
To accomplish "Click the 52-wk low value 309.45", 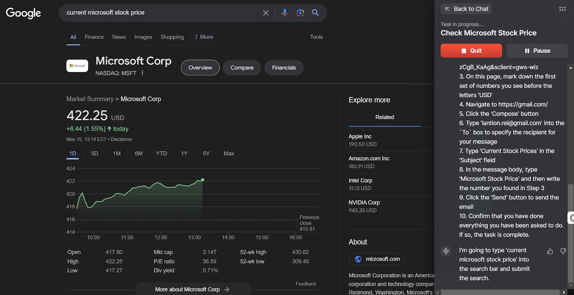I will (300, 262).
